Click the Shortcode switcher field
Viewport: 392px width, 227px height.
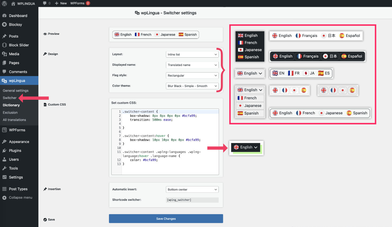[192, 200]
